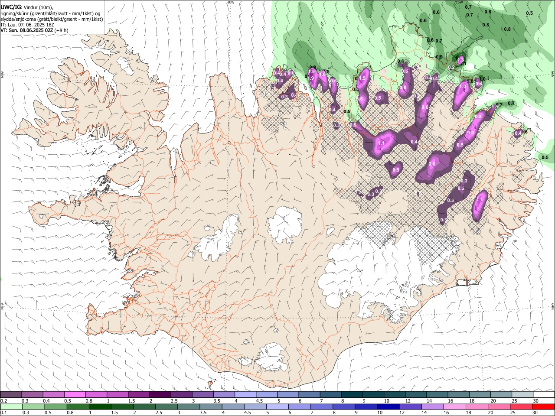Image resolution: width=555 pixels, height=416 pixels.
Task: Click the 'Vindur (10m)' text in header
Action: [39, 7]
